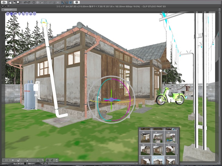Click the globe-like icon in object launcher
Screen dimensions: 222x166
tap(38, 160)
